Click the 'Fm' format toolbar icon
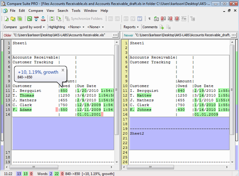Screen dimensions: 239x176 [x=184, y=19]
